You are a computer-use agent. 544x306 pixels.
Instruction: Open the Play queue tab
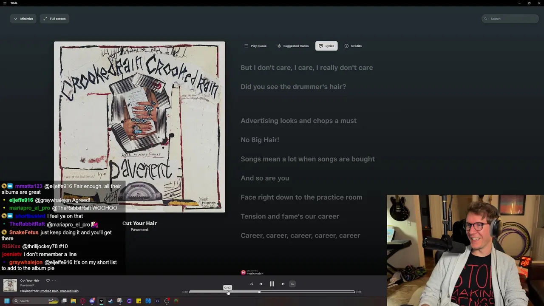(255, 46)
